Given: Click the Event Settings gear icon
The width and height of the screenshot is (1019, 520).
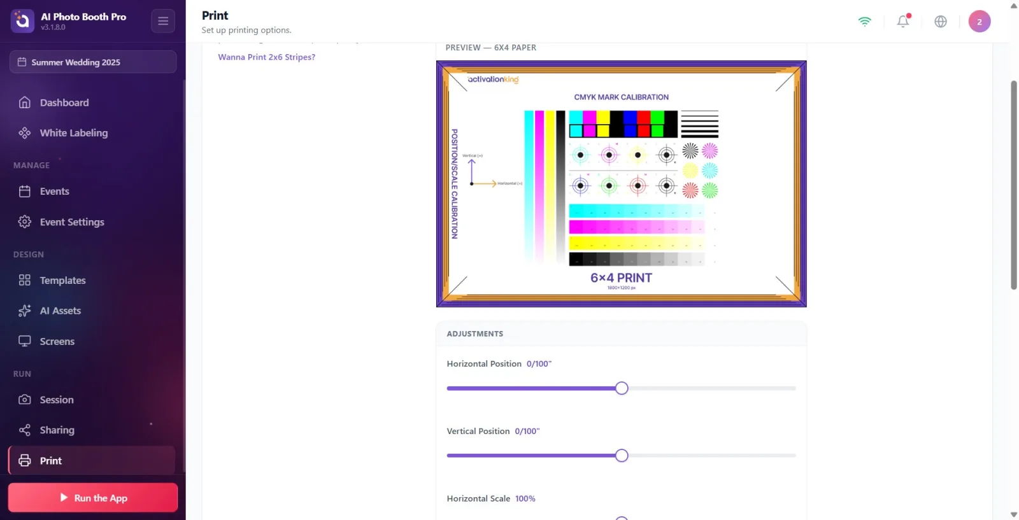Looking at the screenshot, I should 25,222.
